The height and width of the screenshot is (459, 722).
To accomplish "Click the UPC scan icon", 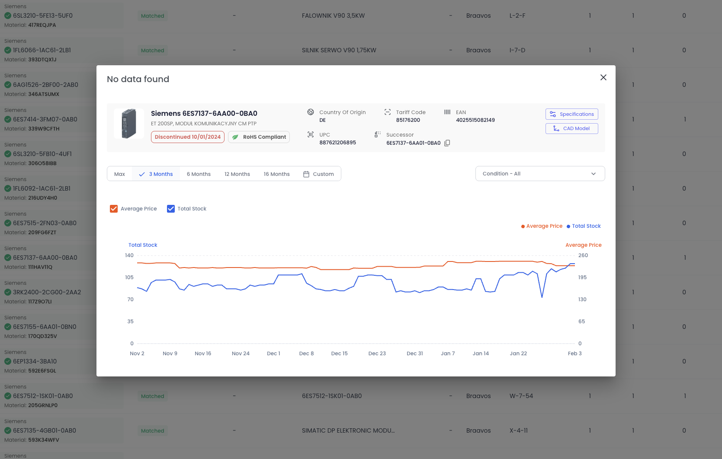I will coord(311,134).
